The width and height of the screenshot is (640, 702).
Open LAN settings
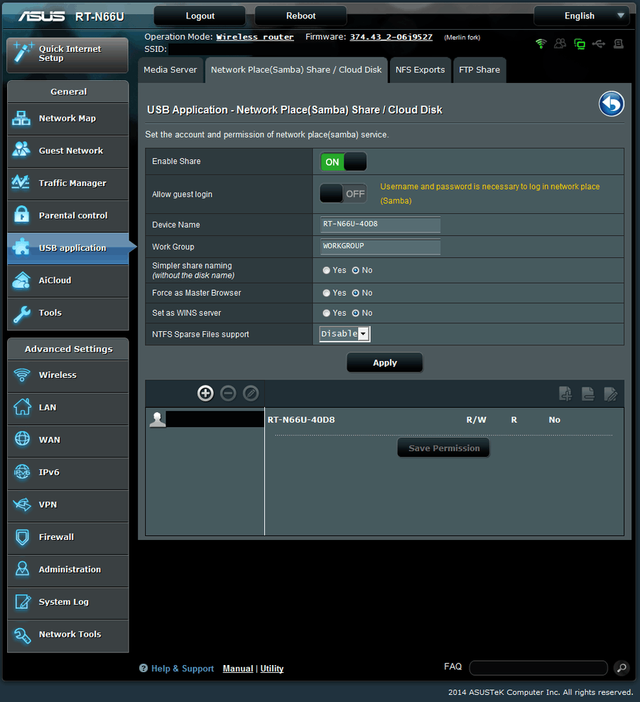68,408
